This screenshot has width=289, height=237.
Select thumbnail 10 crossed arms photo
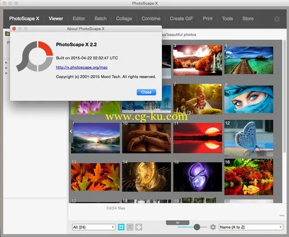click(x=147, y=138)
